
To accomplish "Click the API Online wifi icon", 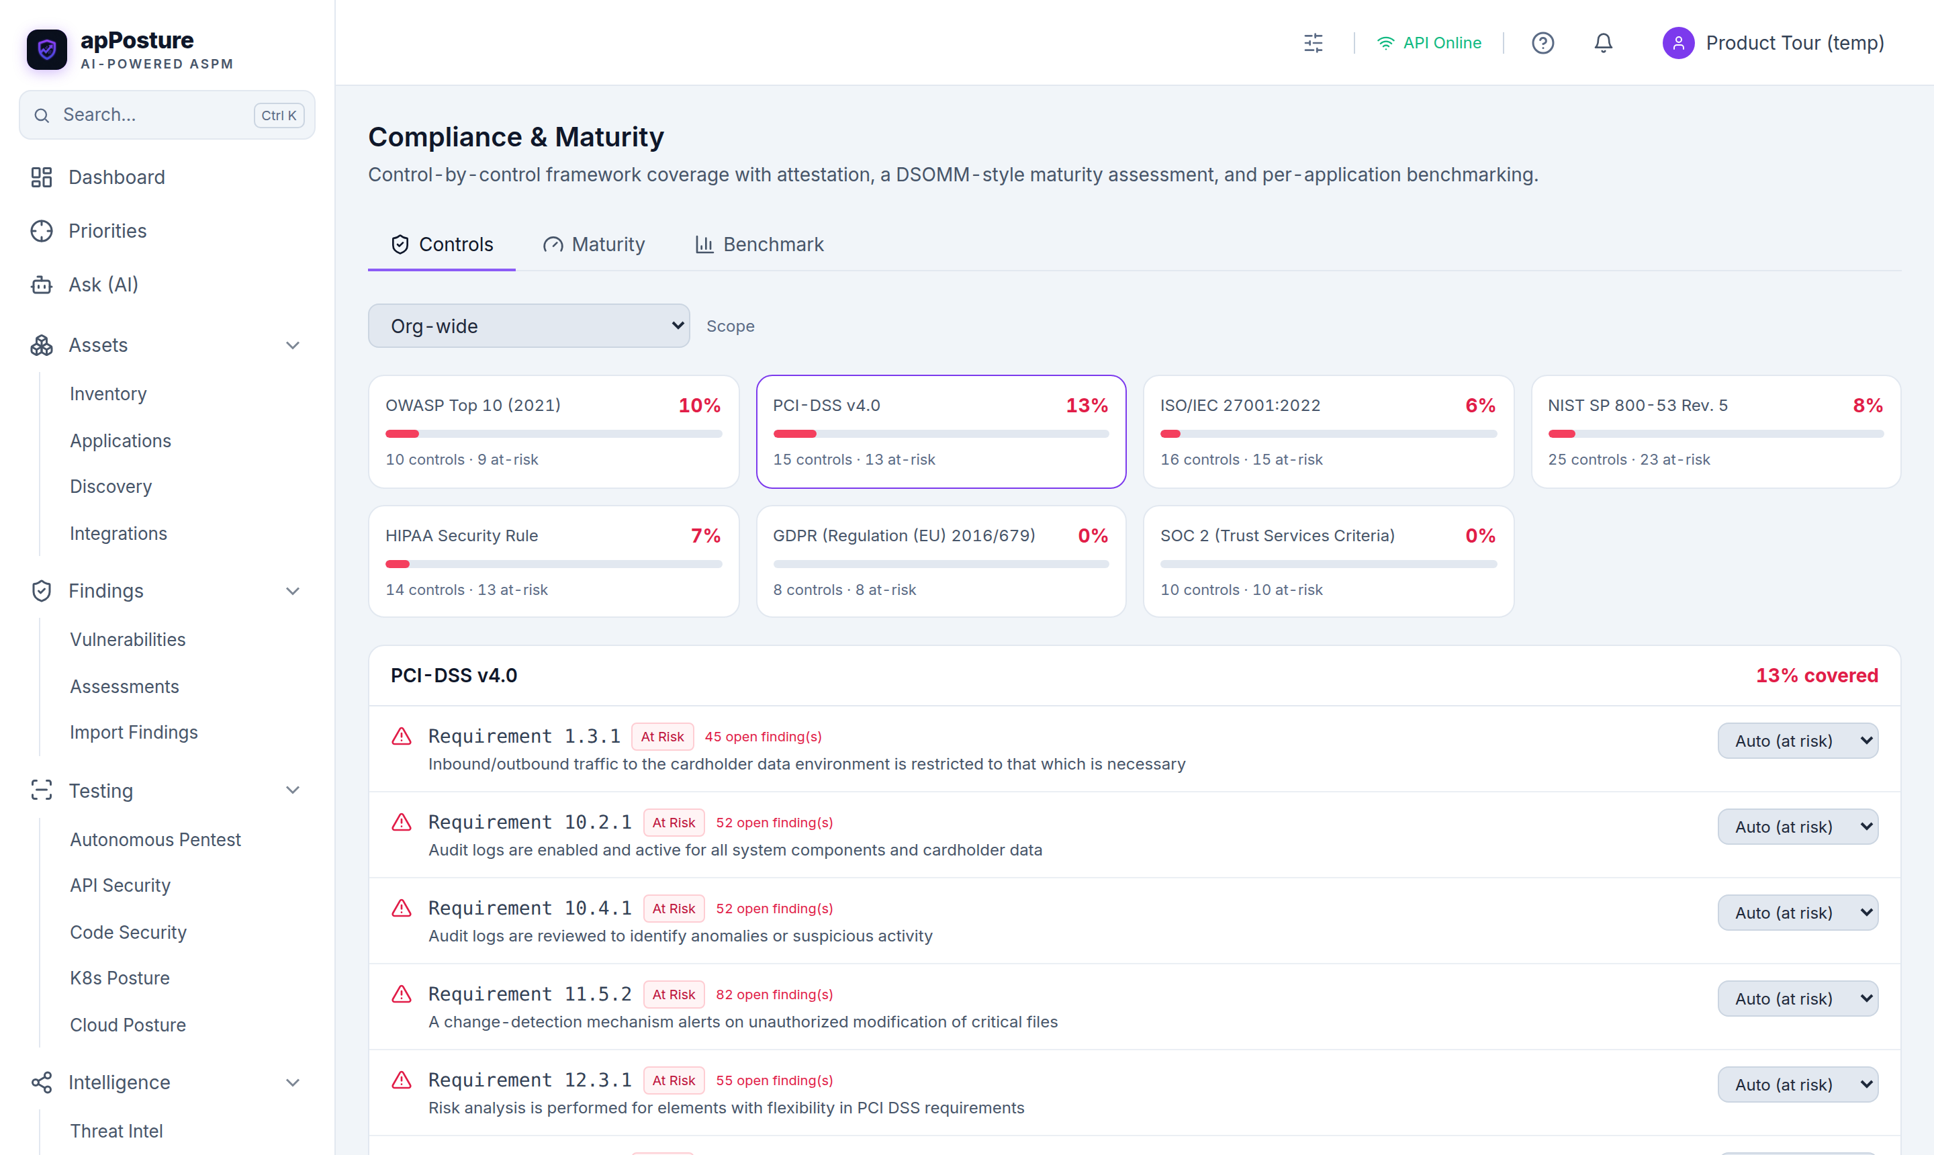I will point(1385,43).
